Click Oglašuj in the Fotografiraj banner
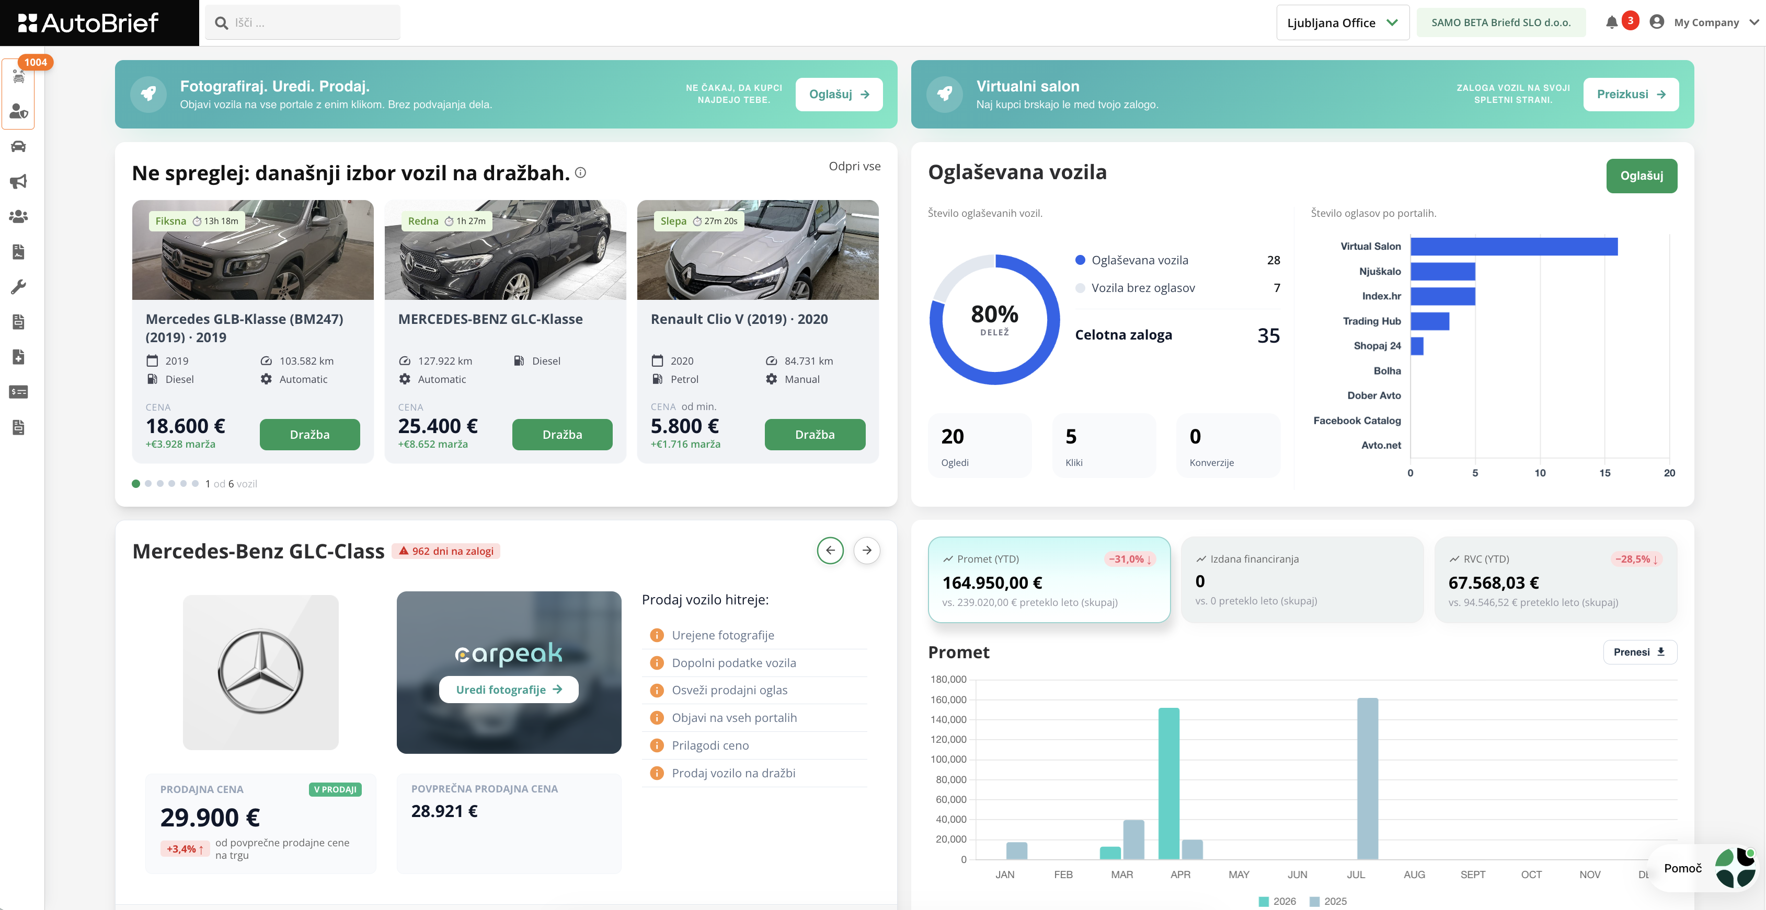 point(839,95)
